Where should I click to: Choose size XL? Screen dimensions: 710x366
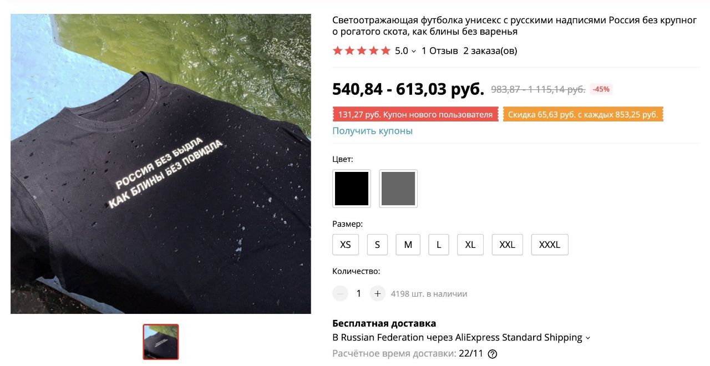click(x=470, y=245)
